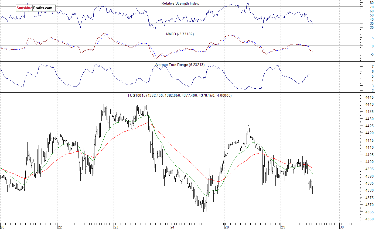
Task: Select the Relative Strength Index title
Action: (180, 3)
